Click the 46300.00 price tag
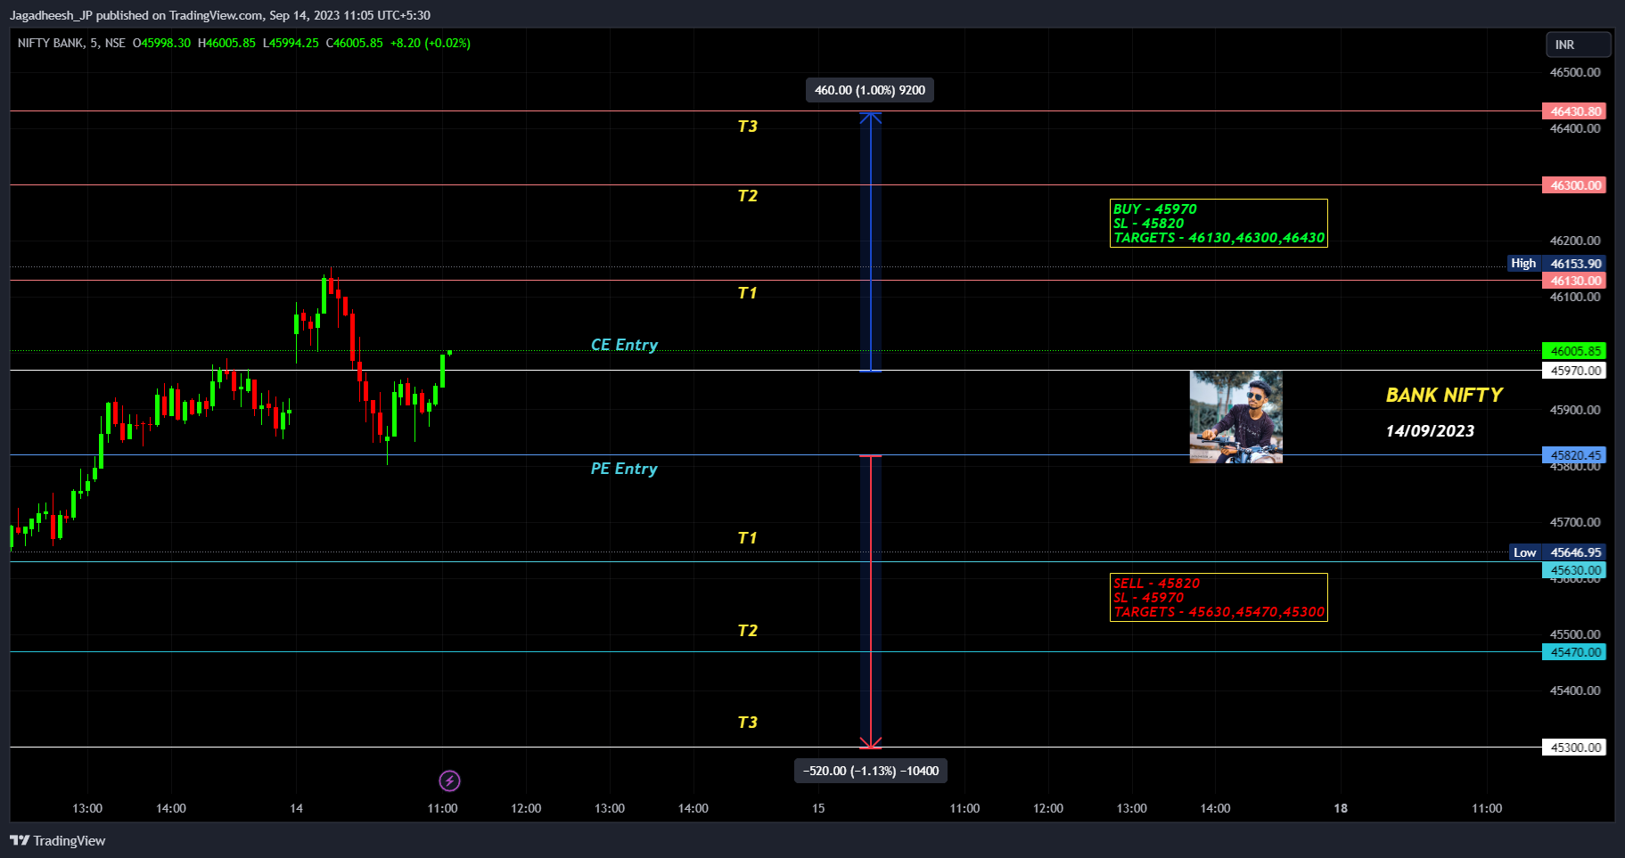1625x858 pixels. 1574,185
